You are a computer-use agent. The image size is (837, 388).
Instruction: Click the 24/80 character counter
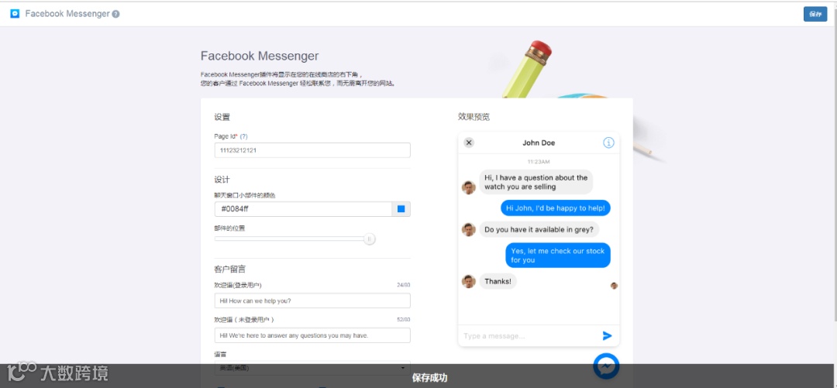click(x=404, y=285)
